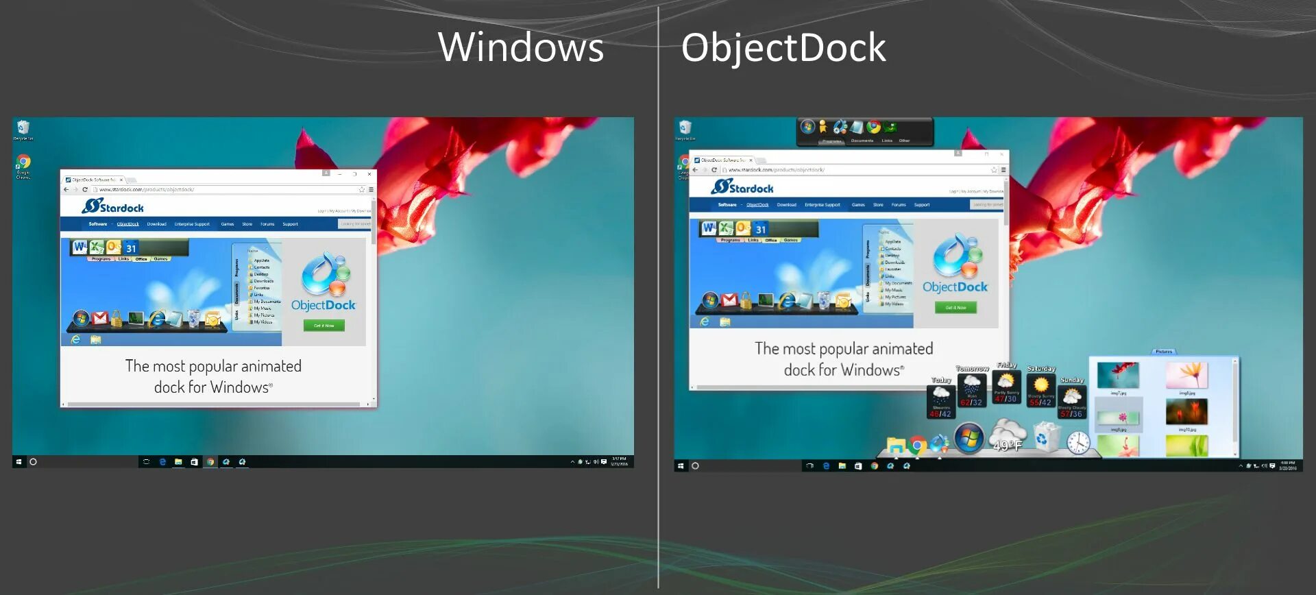Click site search field in Windows-side browser
This screenshot has height=595, width=1316.
click(355, 224)
